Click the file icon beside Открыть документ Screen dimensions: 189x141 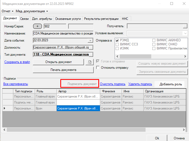tap(89, 62)
